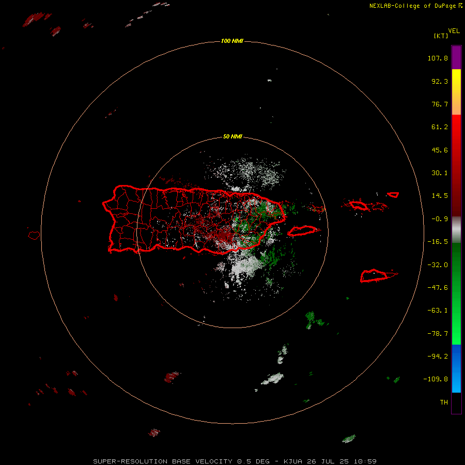Click the yellow-orange segment of color bar
The height and width of the screenshot is (465, 465).
[x=456, y=92]
